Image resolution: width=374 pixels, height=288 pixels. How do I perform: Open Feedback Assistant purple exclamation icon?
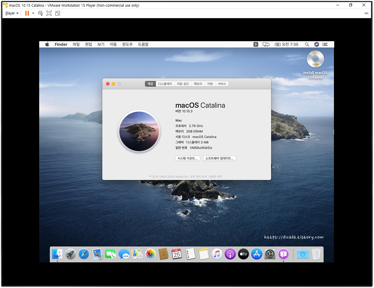[283, 254]
